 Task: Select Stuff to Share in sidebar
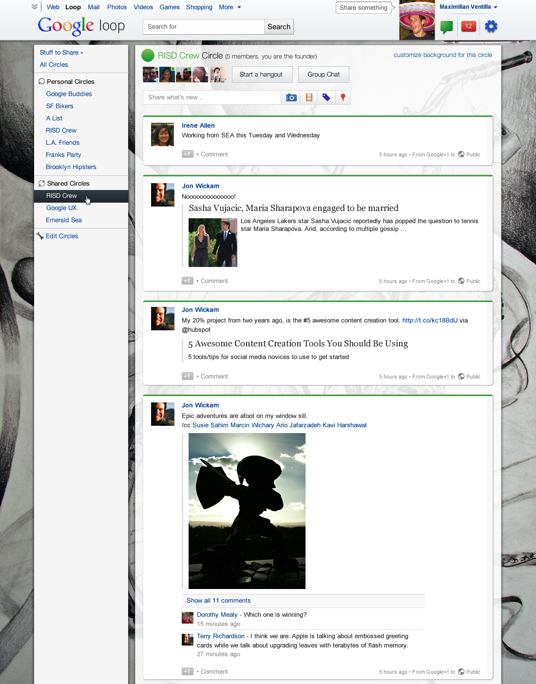coord(61,53)
